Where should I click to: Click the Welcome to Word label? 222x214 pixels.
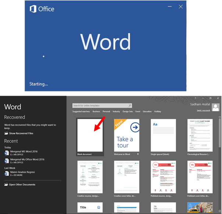pyautogui.click(x=122, y=154)
